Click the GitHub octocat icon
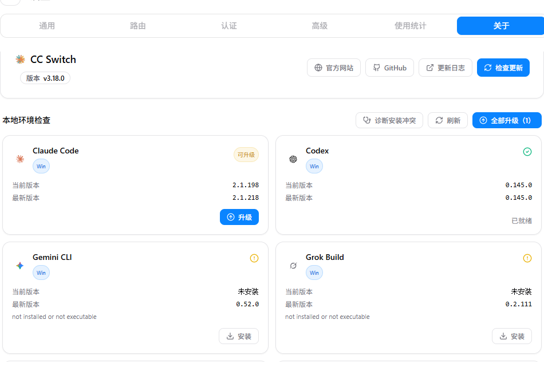Image resolution: width=544 pixels, height=371 pixels. [376, 68]
